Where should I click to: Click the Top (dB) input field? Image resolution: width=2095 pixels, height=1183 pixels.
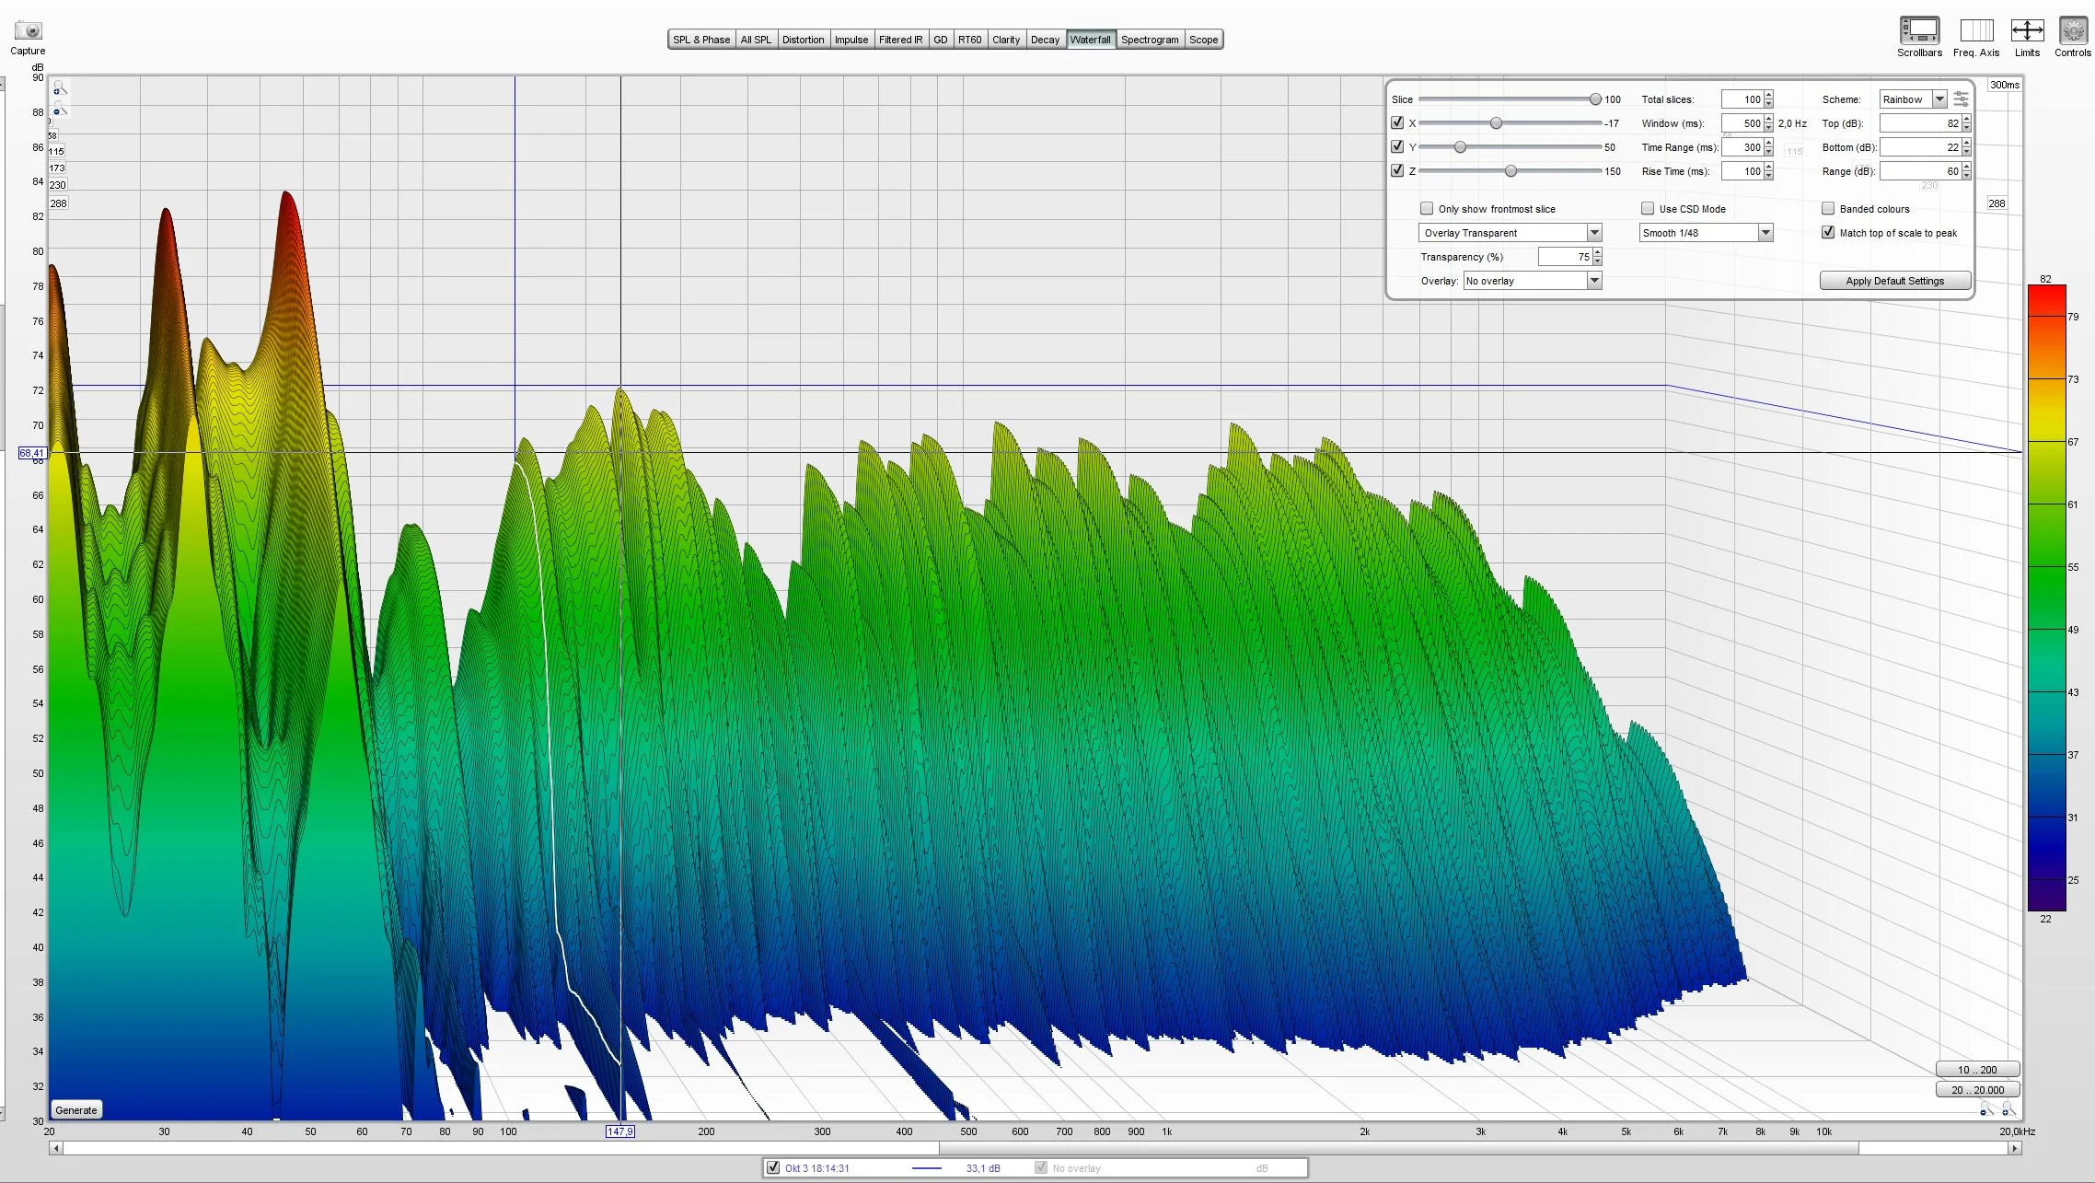1920,122
